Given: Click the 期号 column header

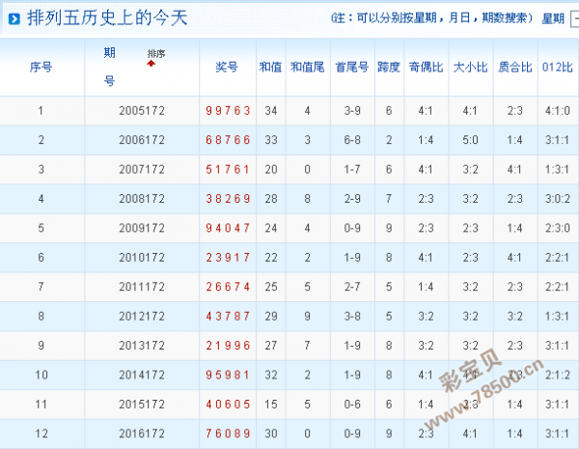Looking at the screenshot, I should [109, 67].
